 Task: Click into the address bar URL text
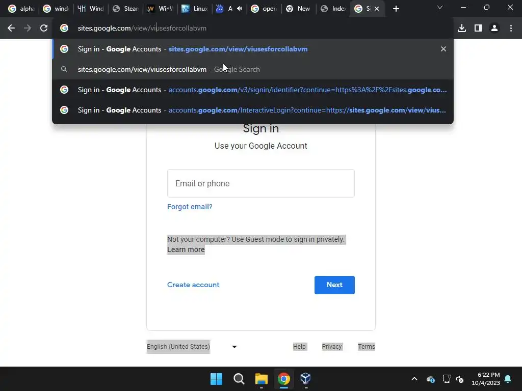point(142,29)
